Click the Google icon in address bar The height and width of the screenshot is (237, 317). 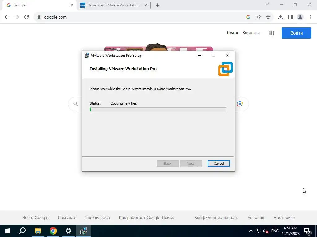click(248, 17)
